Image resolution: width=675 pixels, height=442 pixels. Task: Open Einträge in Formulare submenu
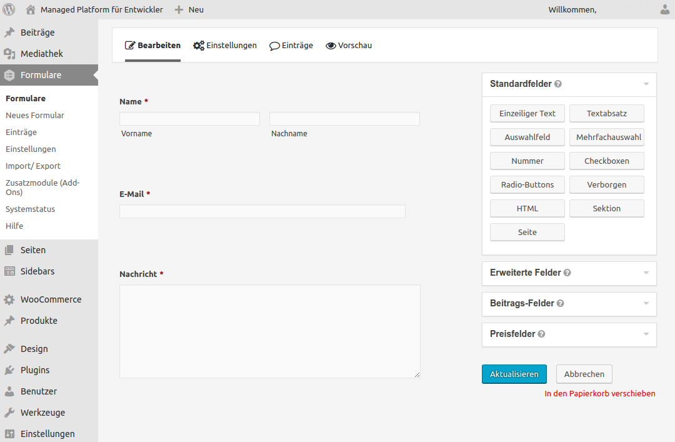pyautogui.click(x=21, y=133)
